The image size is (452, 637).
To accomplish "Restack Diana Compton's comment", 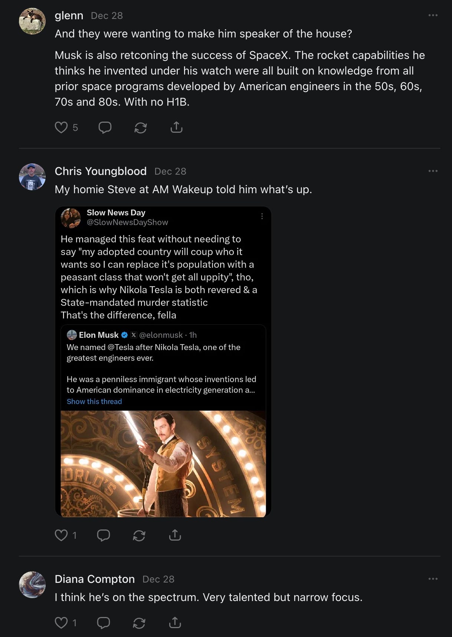I will [139, 623].
